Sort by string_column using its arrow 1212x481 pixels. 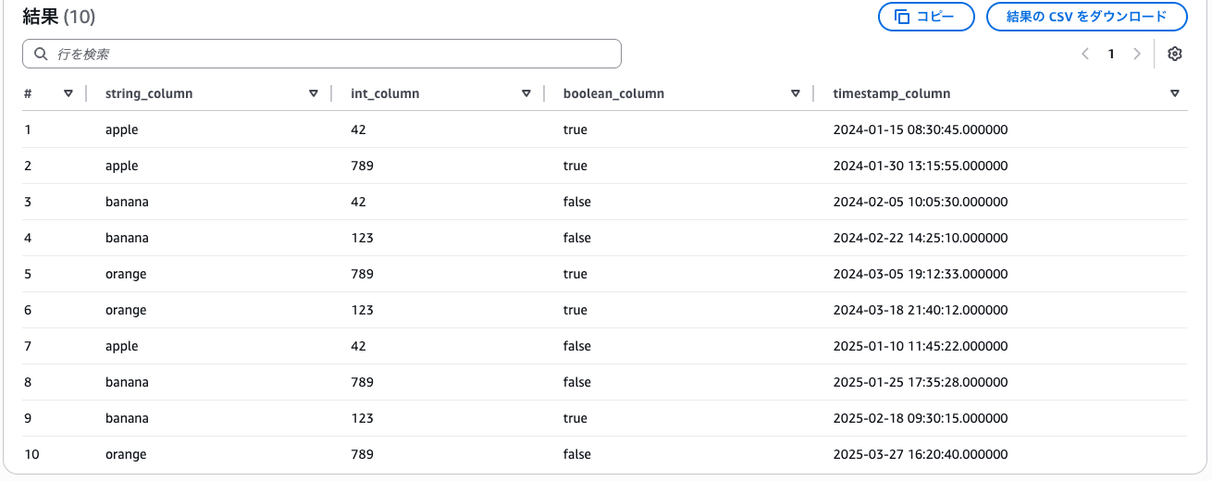[x=314, y=93]
